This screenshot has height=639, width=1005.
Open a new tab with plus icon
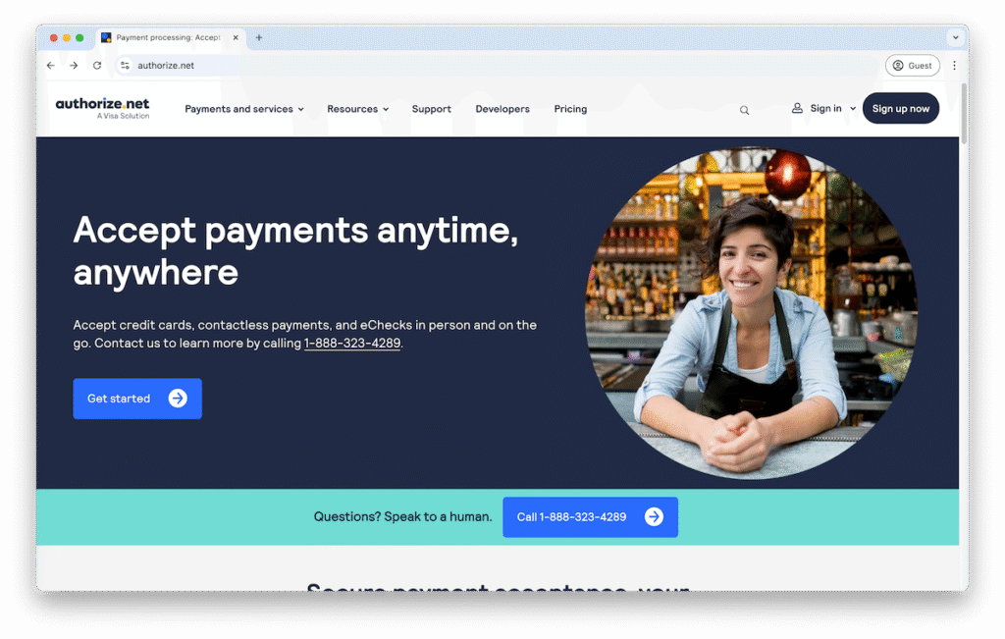[259, 38]
